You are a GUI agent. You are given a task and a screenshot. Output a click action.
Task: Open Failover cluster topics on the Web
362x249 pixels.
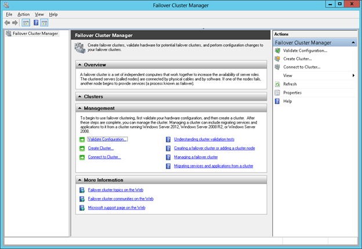point(116,190)
